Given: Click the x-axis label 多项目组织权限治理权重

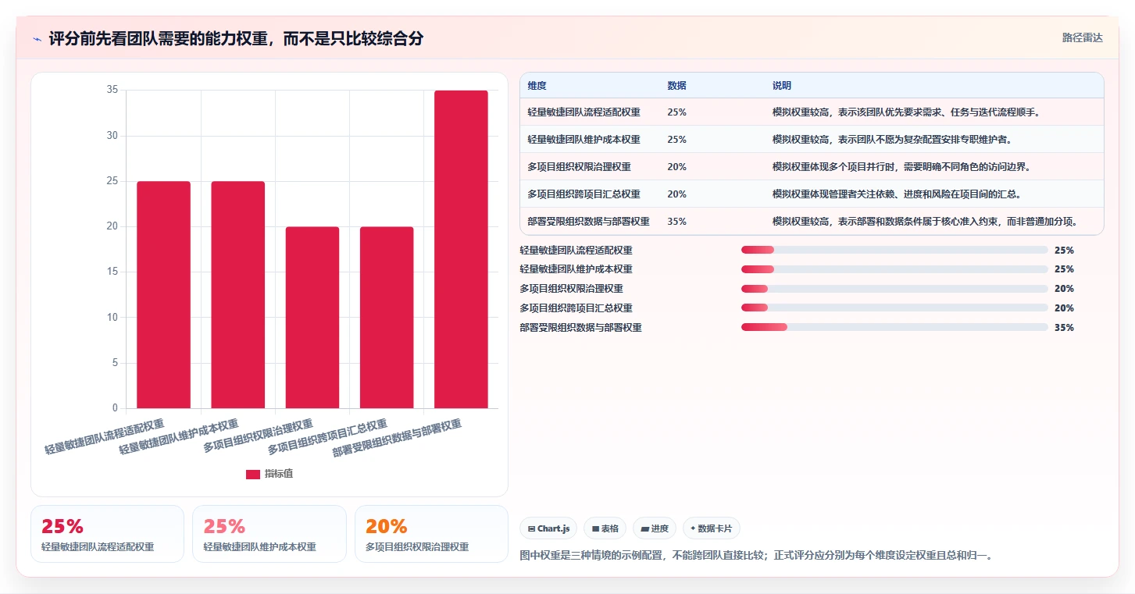Looking at the screenshot, I should 259,436.
